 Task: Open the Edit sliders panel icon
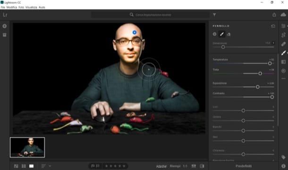[x=283, y=26]
